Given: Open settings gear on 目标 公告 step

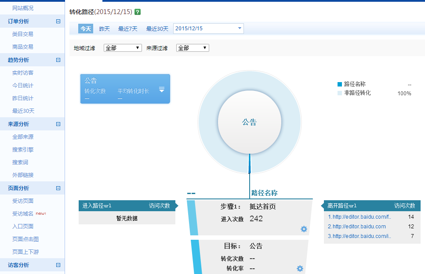Looking at the screenshot, I should tap(300, 268).
